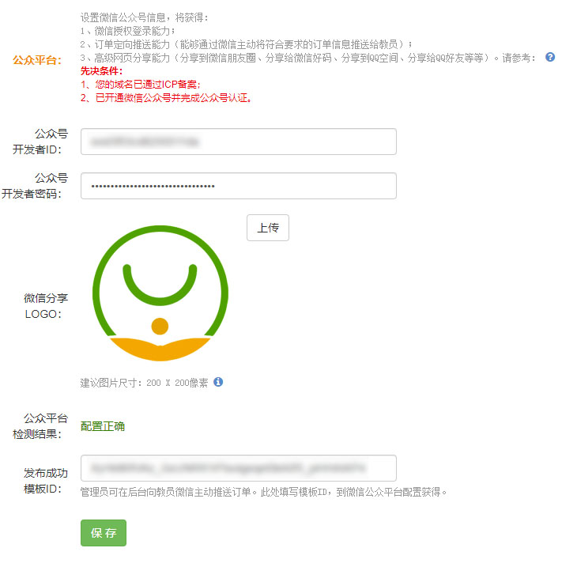Click the 发布成功模板ID label
The width and height of the screenshot is (562, 563).
pyautogui.click(x=46, y=481)
